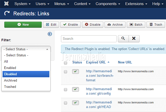Viewport: 166px width, 112px height.
Task: Open the .bzr/branch-format expired URL link
Action: (x=100, y=76)
